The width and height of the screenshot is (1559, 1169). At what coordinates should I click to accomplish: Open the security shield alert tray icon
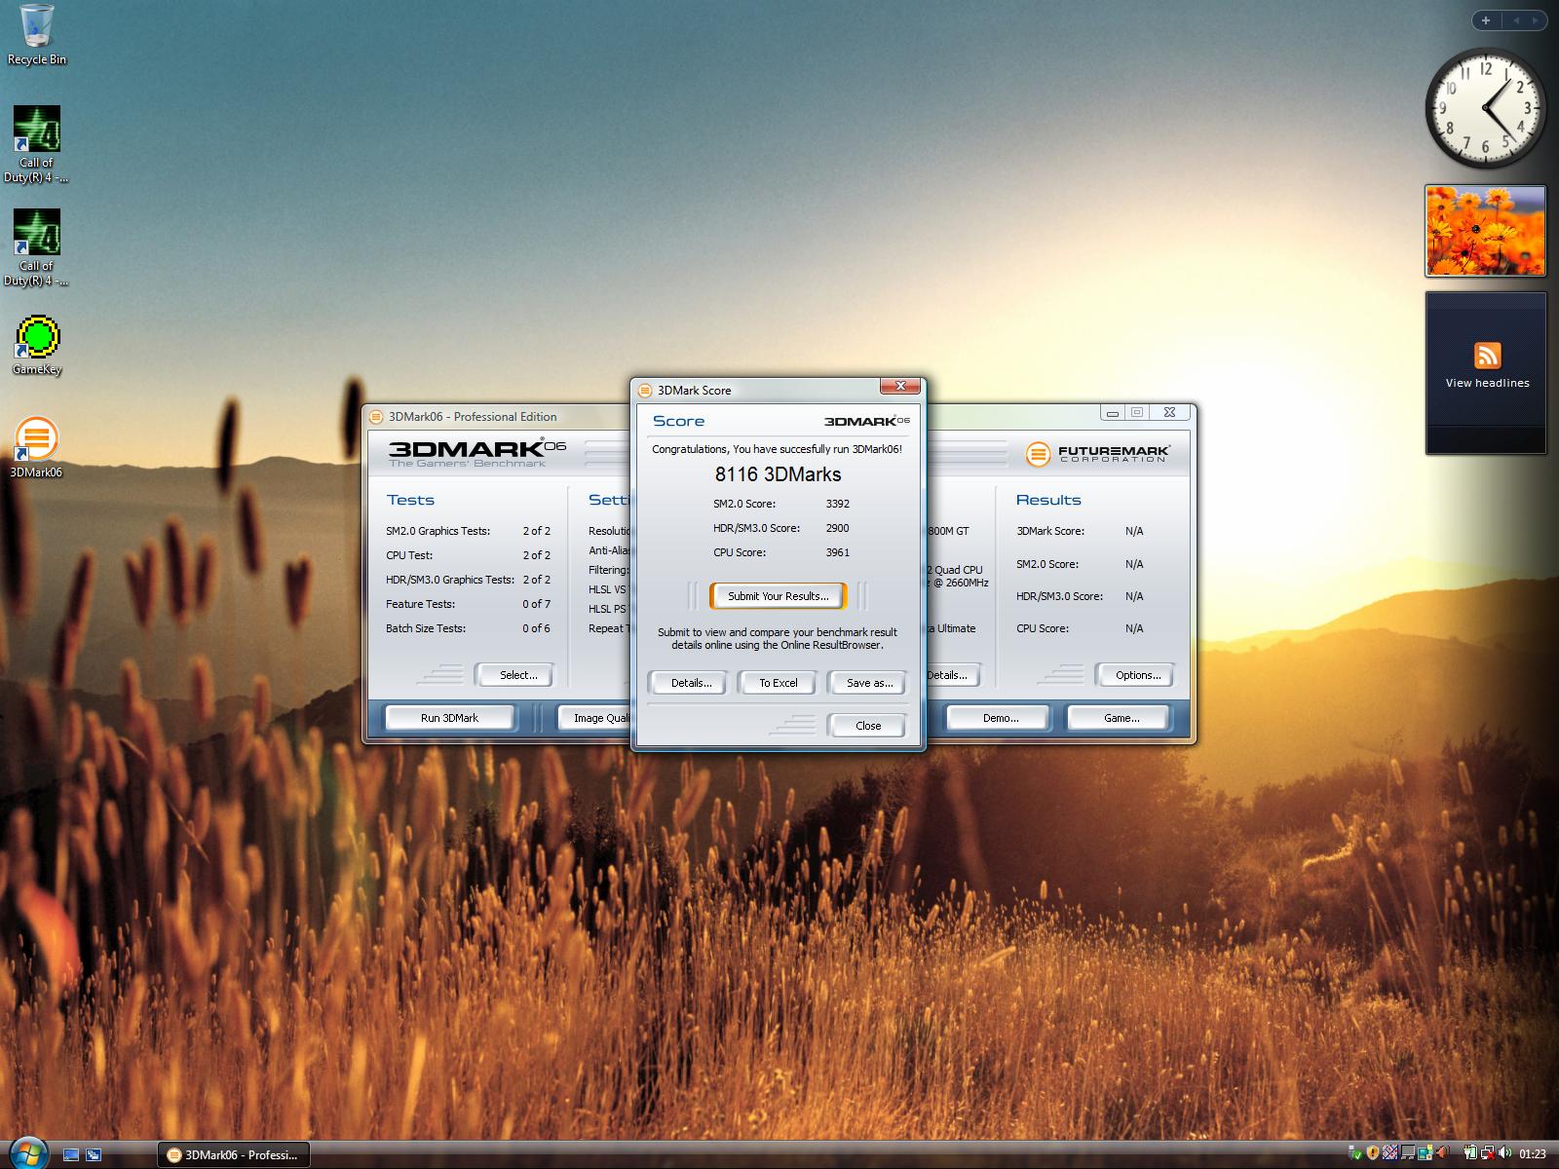(x=1372, y=1153)
